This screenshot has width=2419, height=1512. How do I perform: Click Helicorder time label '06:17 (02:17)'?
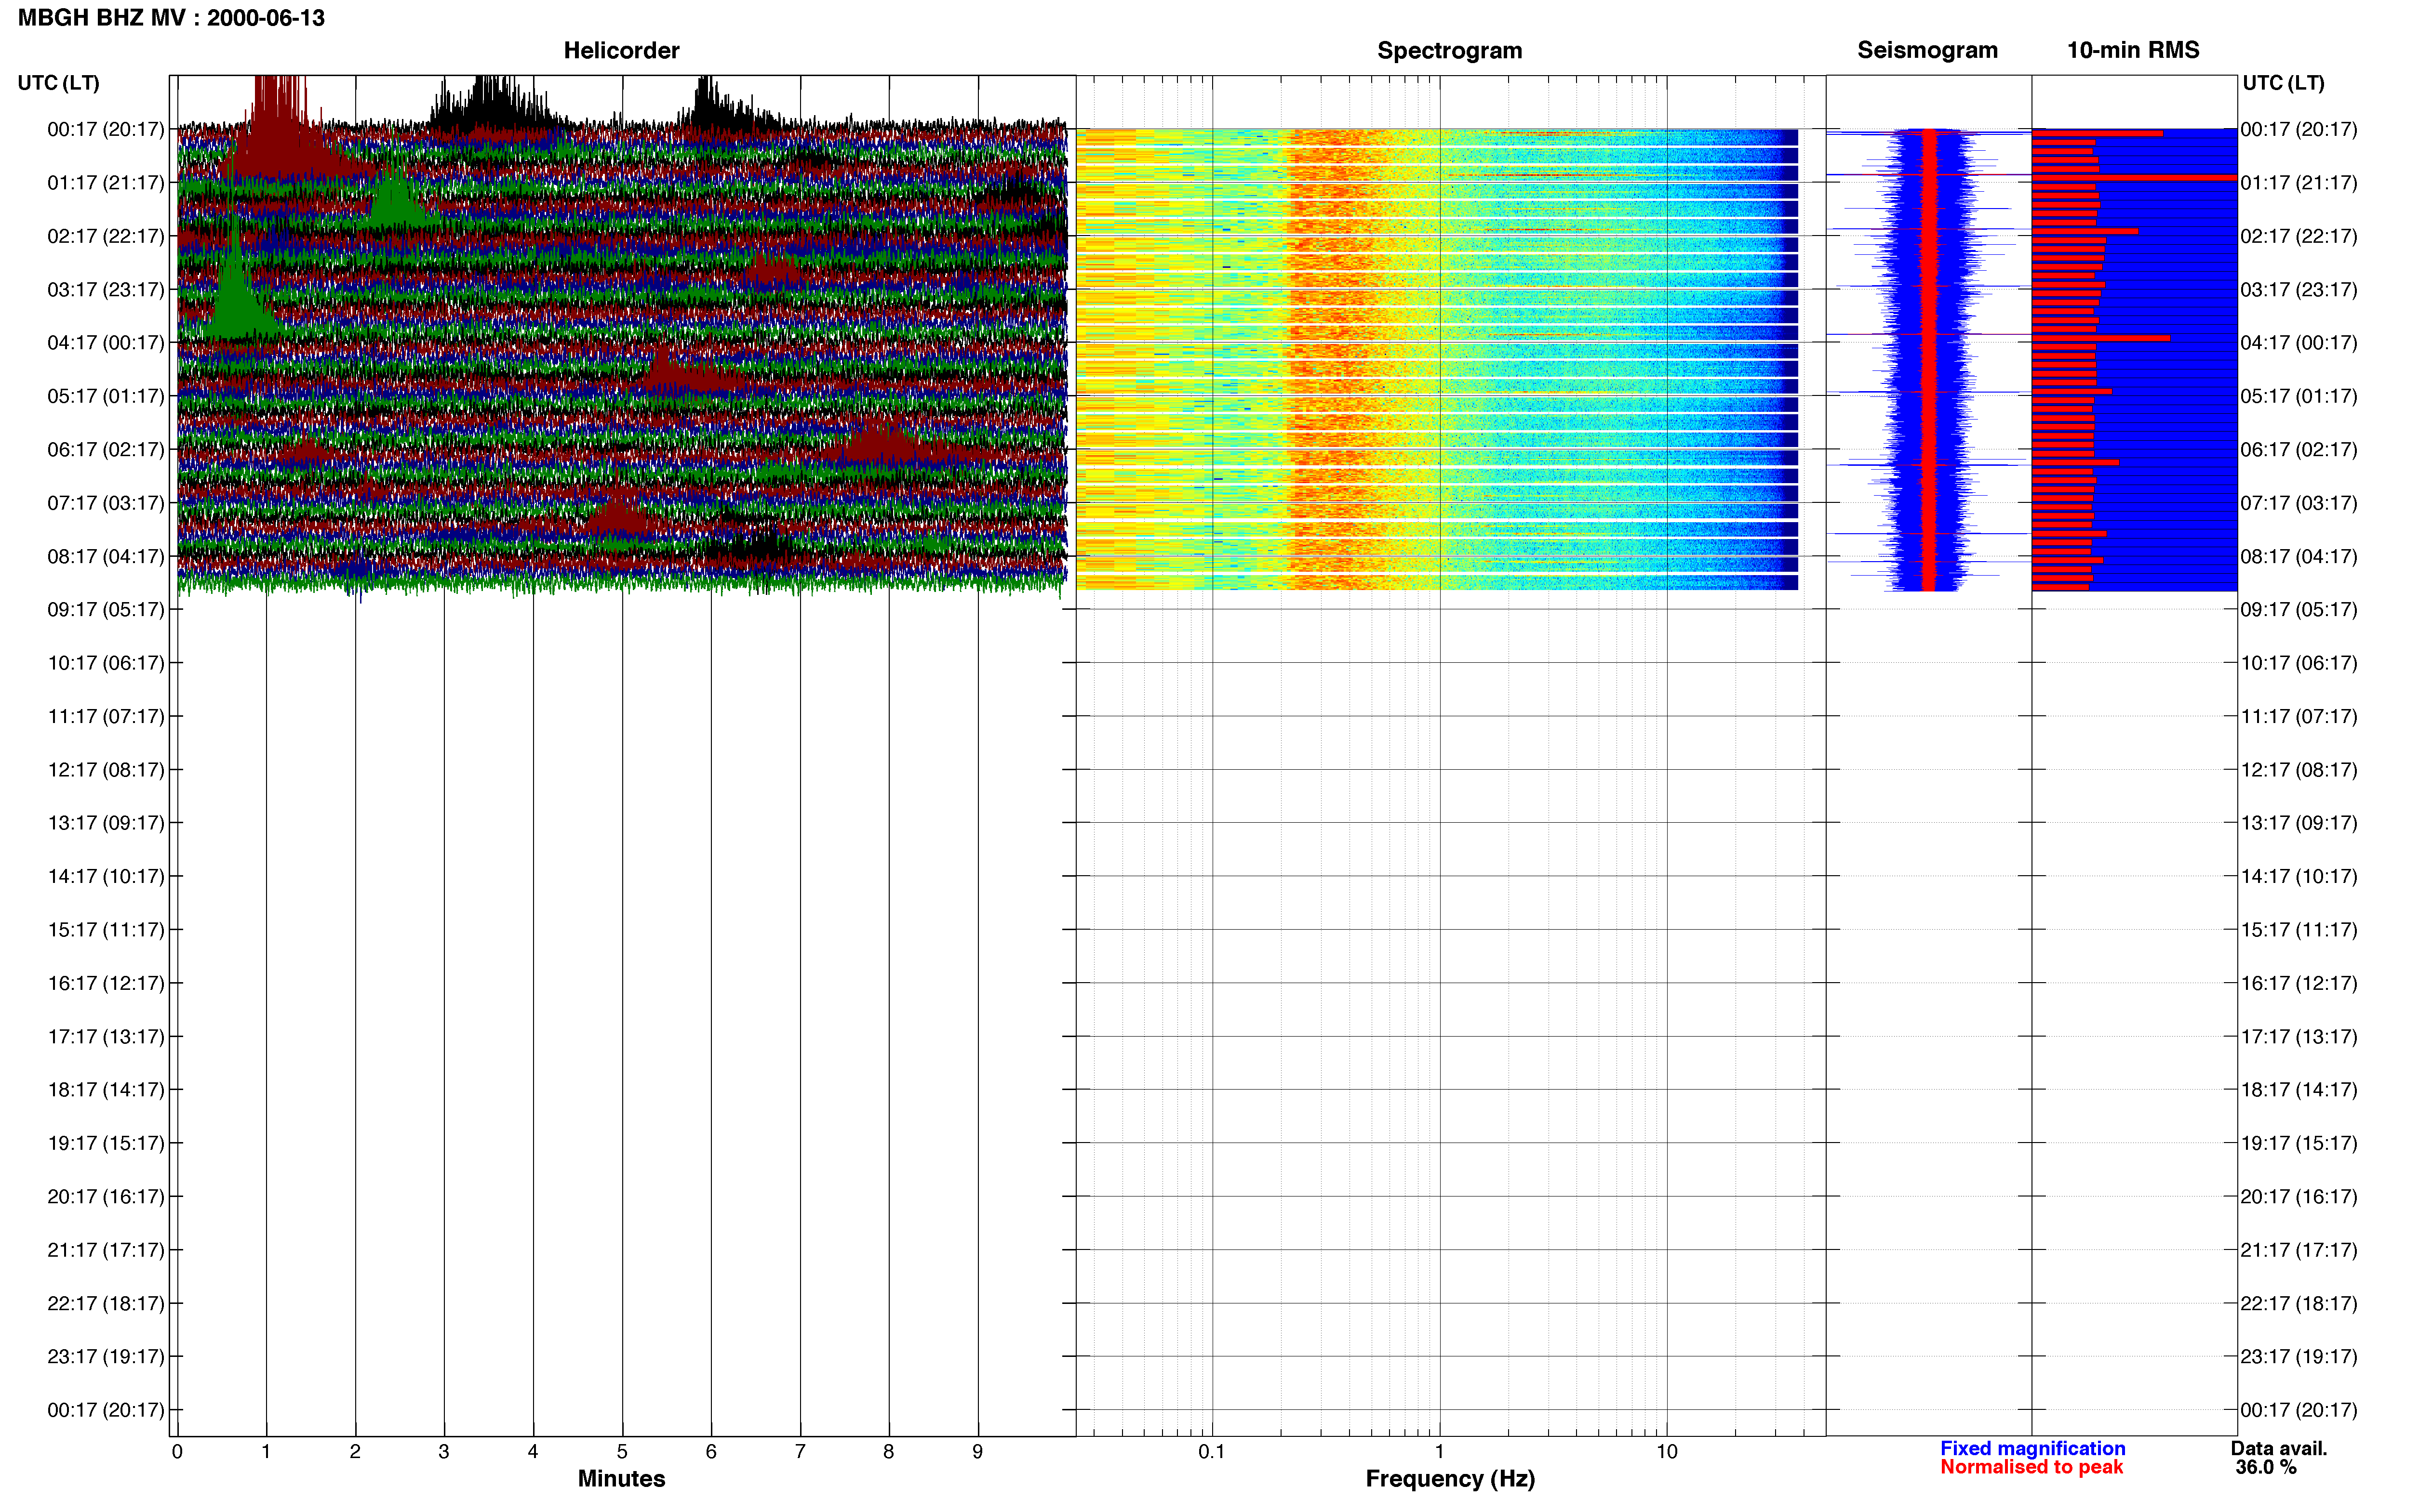point(106,450)
